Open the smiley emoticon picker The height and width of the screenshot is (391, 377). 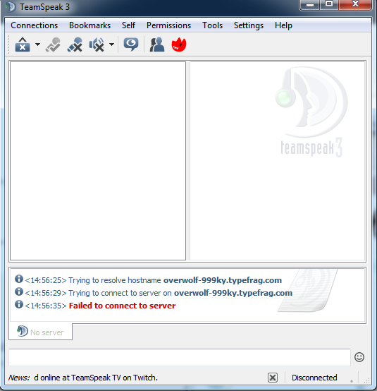[x=359, y=357]
